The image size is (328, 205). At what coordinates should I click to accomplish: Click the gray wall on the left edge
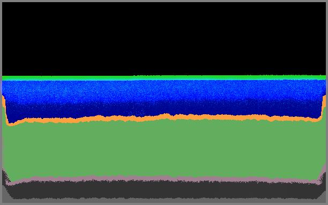pos(1,102)
